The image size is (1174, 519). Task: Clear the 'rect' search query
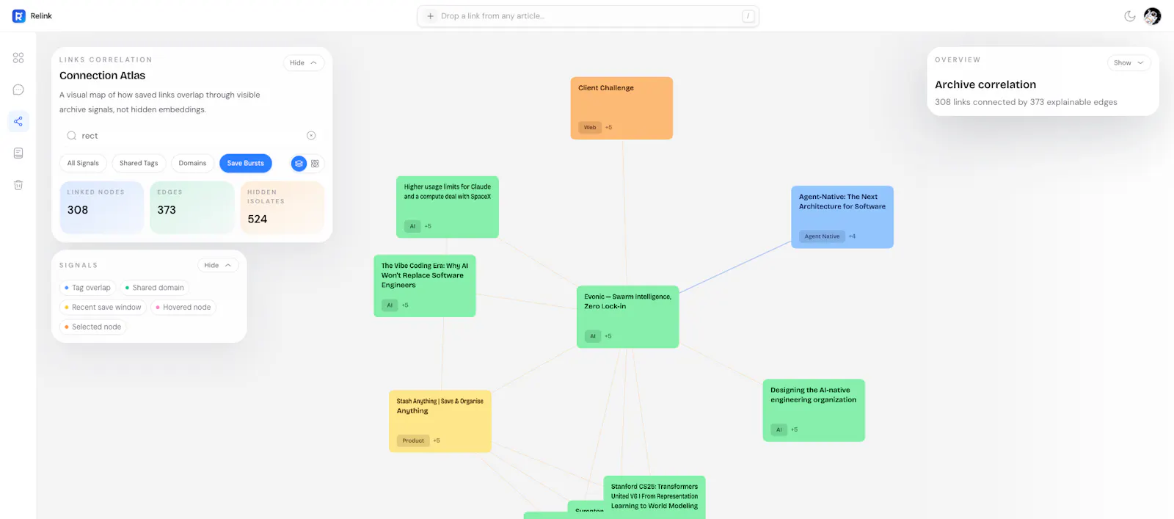pyautogui.click(x=311, y=136)
